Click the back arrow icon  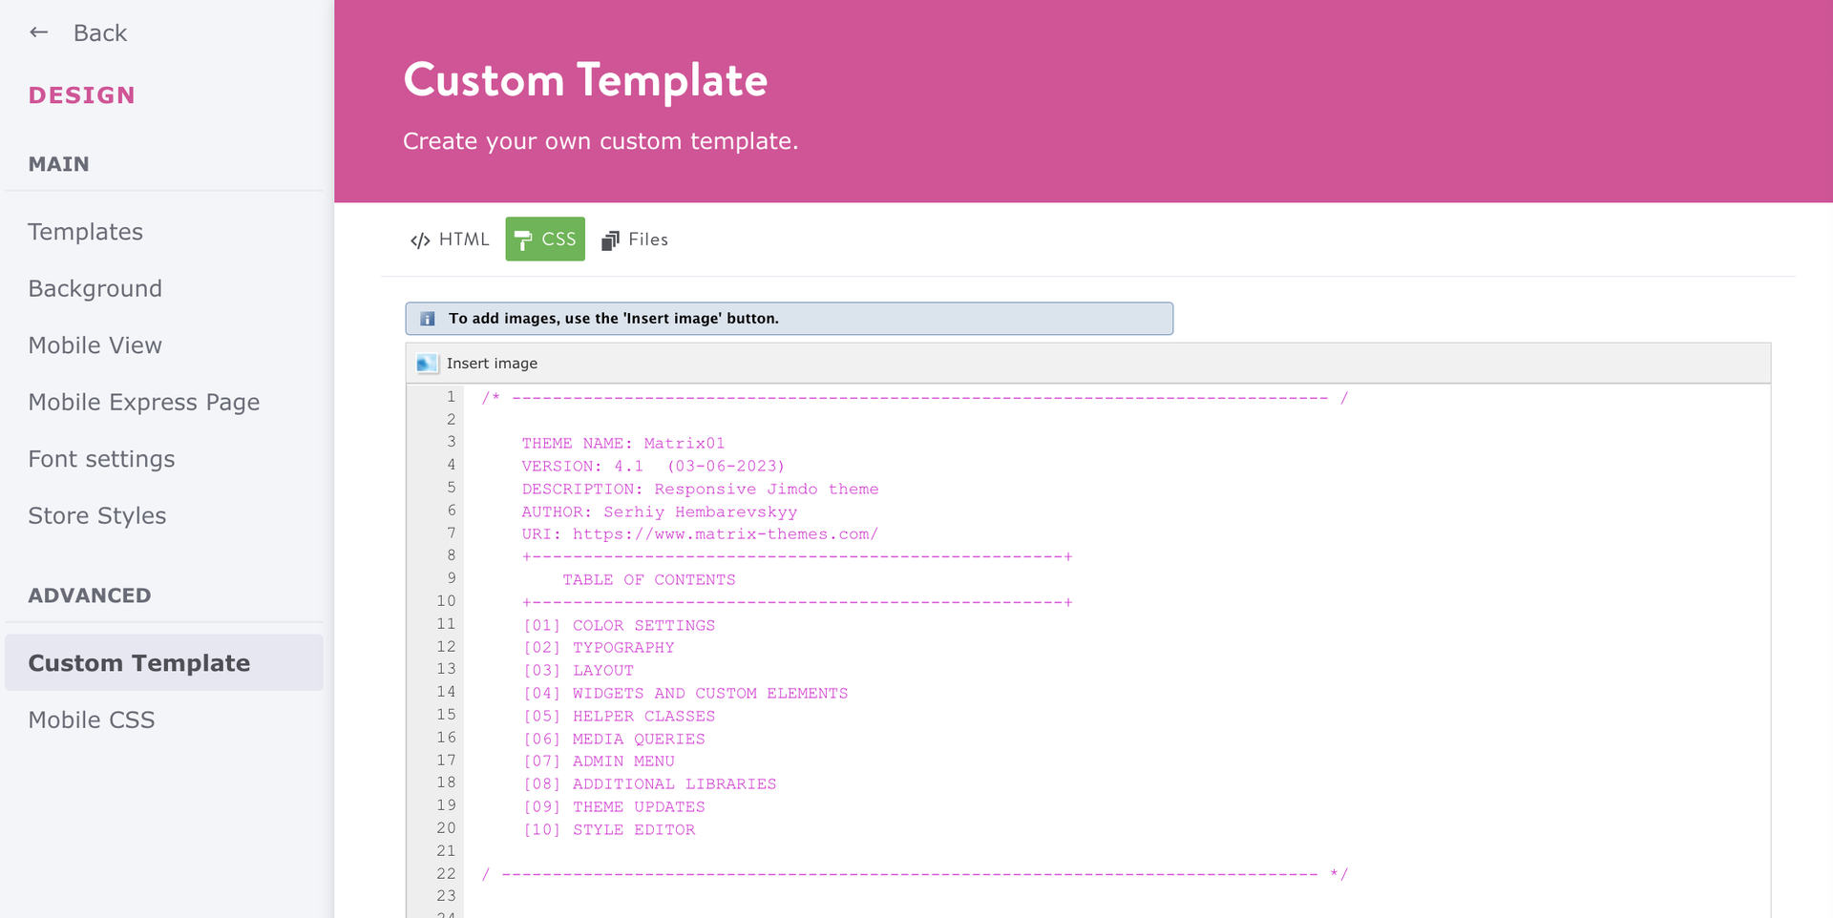coord(38,31)
